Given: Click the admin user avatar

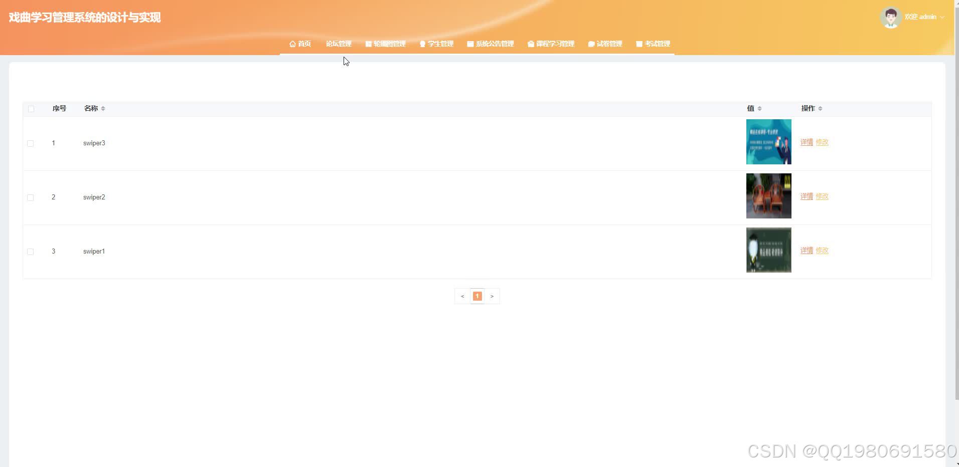Looking at the screenshot, I should click(891, 18).
